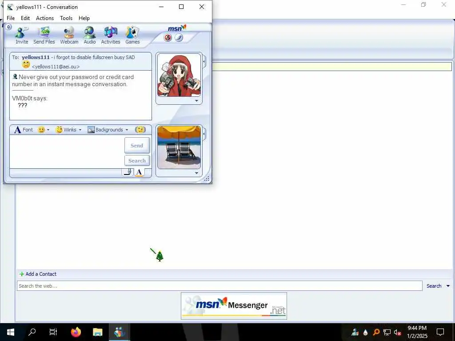Click the water drop tray icon
Screen dimensions: 455x341
365,332
